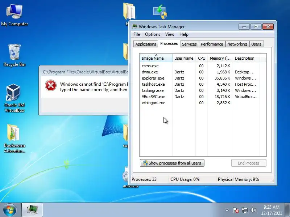Open Action Center flag icon
Viewport: 290px width, 217px height.
pos(236,210)
